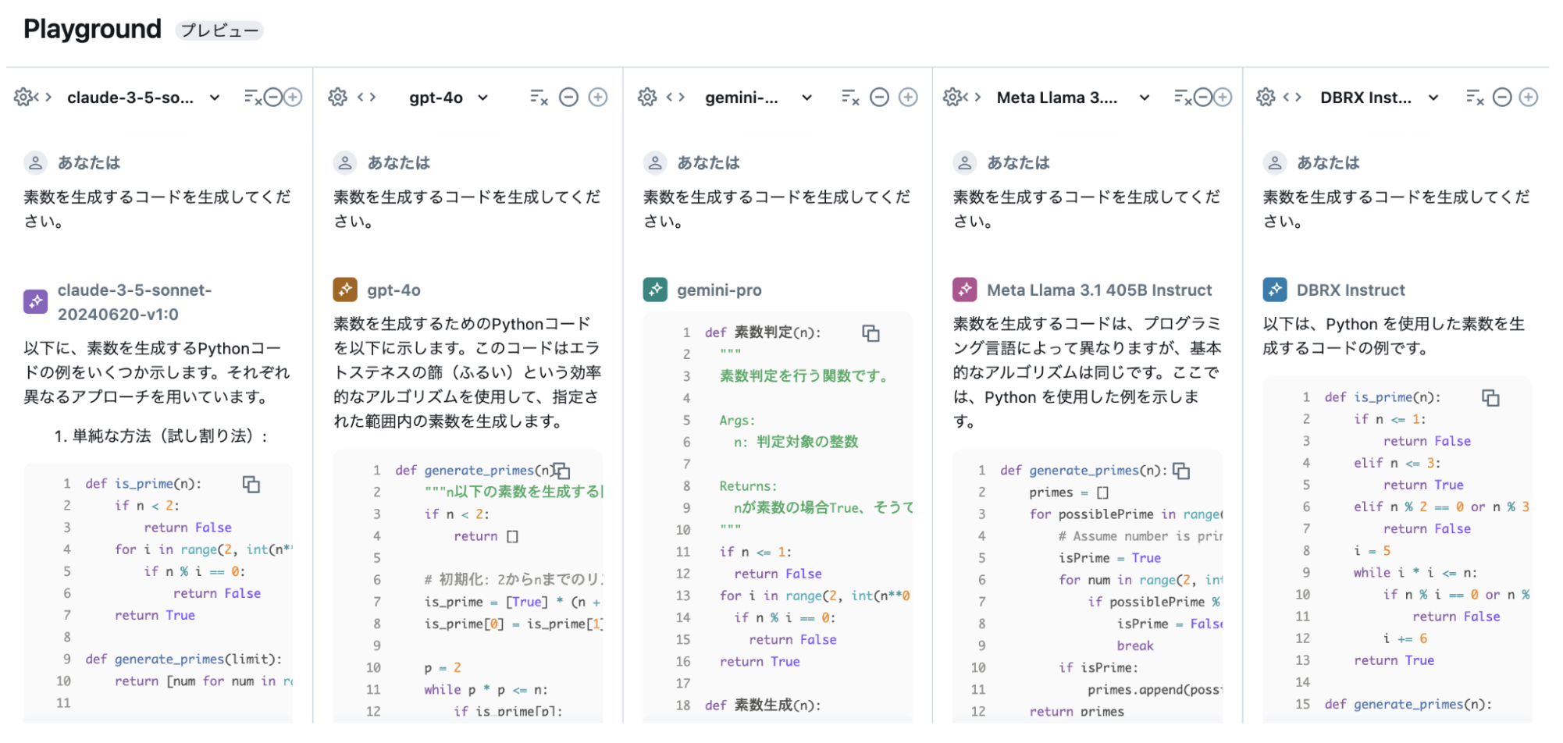Click '# Assume number is pri' comment line in Meta Llama

pyautogui.click(x=1140, y=536)
